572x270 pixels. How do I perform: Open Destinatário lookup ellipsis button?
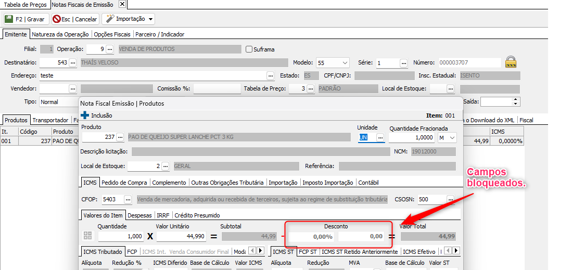[x=73, y=62]
